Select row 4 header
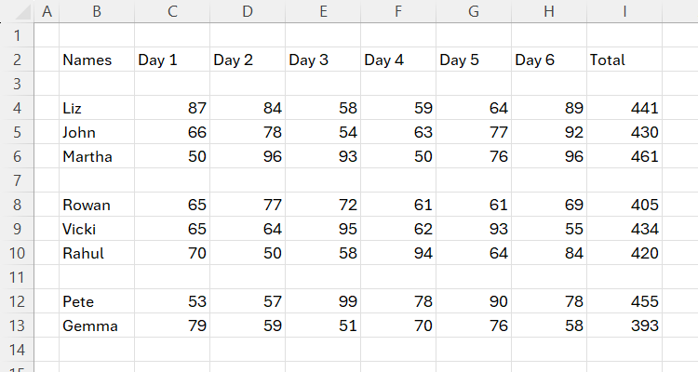Screen dimensions: 698x372 pos(17,108)
